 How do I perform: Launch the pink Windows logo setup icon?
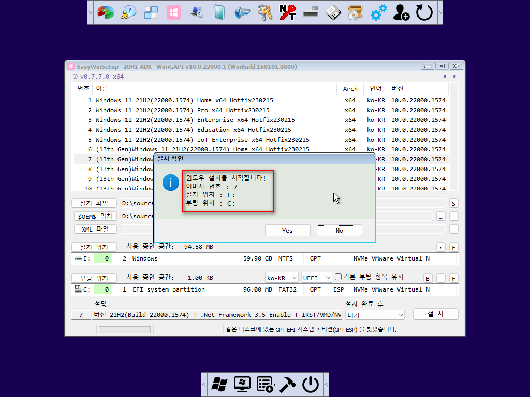(174, 12)
